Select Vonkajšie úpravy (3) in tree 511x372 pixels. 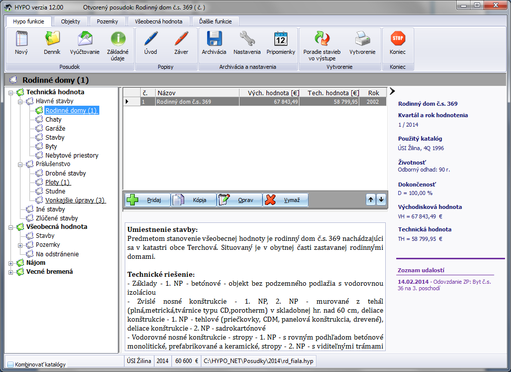tap(75, 200)
